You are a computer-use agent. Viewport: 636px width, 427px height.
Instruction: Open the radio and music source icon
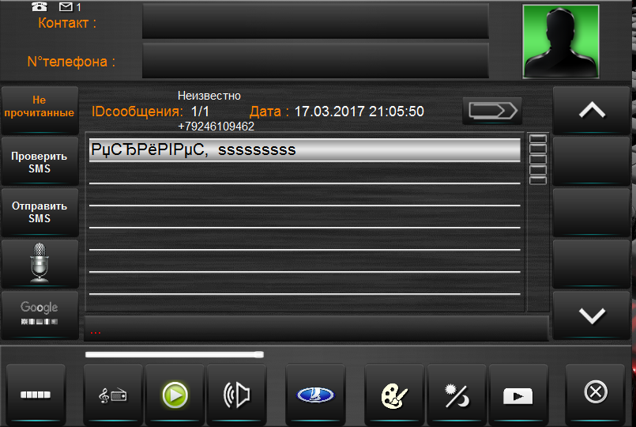[x=113, y=395]
